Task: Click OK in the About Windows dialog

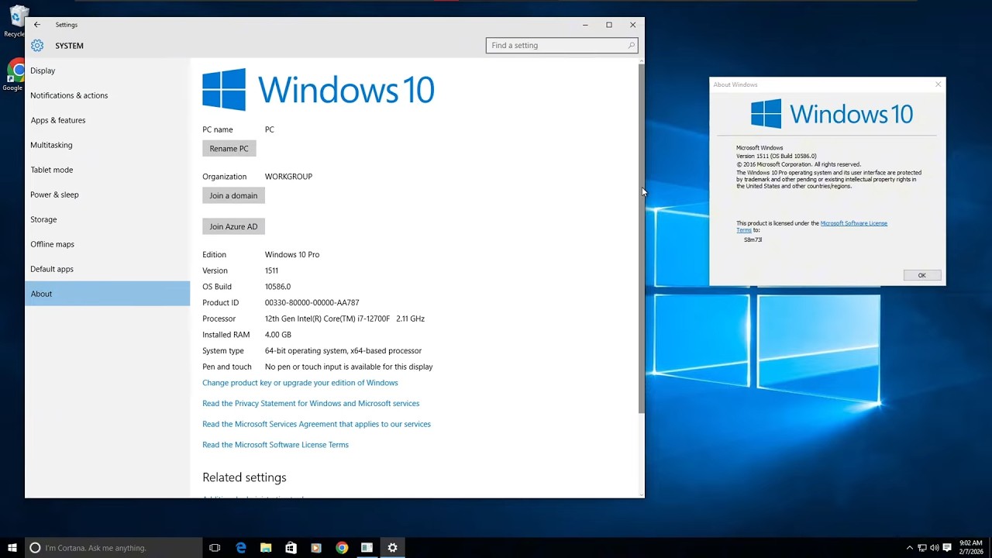Action: 921,275
